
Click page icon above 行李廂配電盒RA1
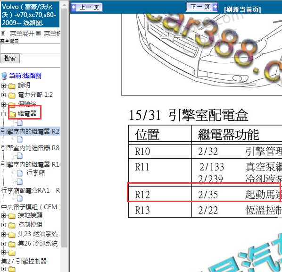(20, 182)
